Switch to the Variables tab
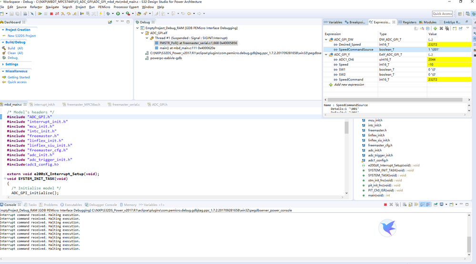This screenshot has height=264, width=476. [x=333, y=22]
